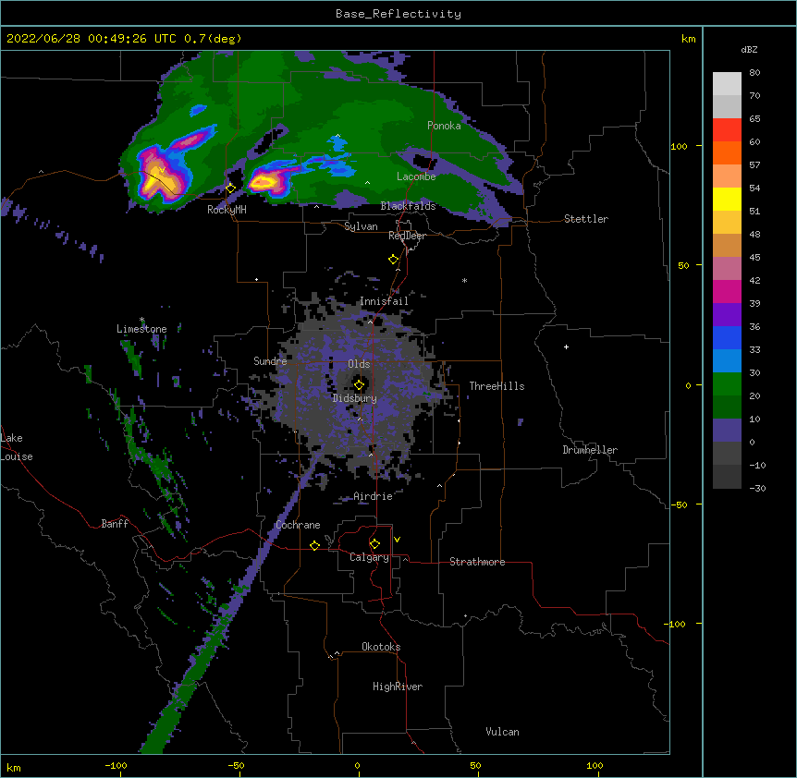
Task: Click the Olds town label
Action: pos(359,364)
